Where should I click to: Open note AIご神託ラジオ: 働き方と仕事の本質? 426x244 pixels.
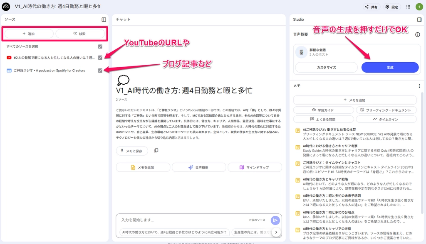coord(354,134)
